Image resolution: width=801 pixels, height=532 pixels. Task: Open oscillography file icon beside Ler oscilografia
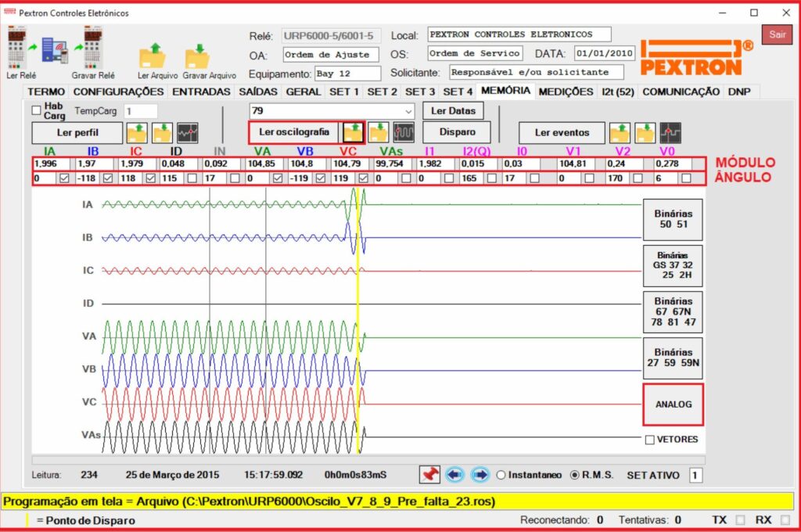tap(353, 132)
